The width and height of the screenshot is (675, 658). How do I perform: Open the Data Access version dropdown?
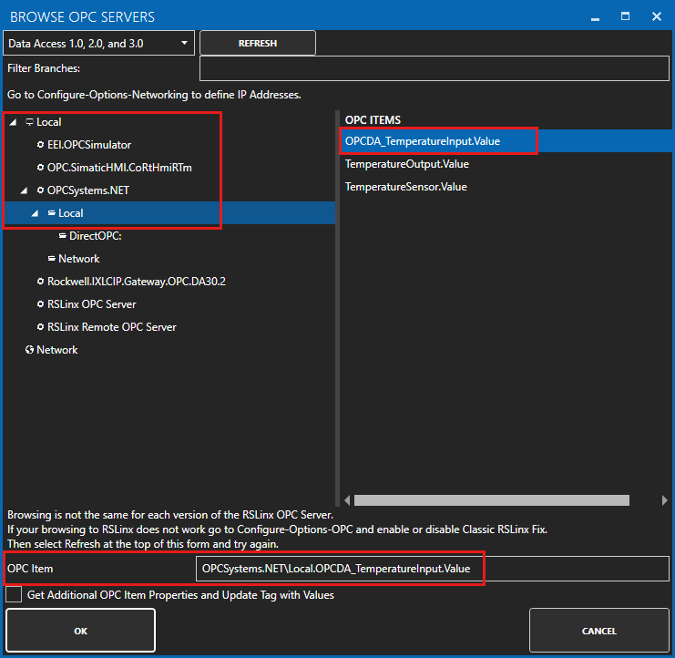coord(98,43)
